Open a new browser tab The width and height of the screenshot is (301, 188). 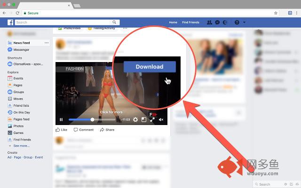pos(77,6)
